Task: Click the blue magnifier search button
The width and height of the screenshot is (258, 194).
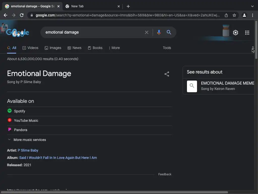Action: point(169,32)
